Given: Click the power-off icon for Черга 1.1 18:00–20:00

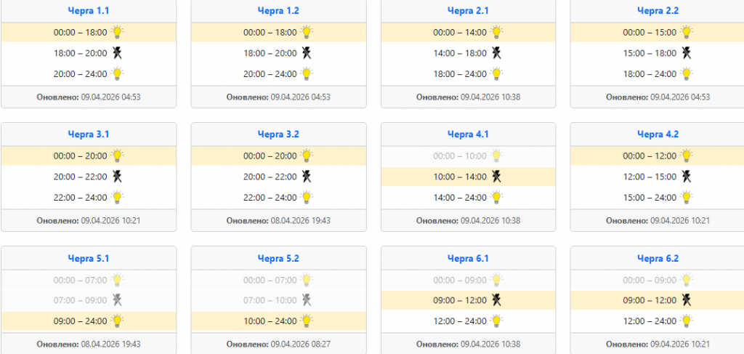Looking at the screenshot, I should click(117, 53).
